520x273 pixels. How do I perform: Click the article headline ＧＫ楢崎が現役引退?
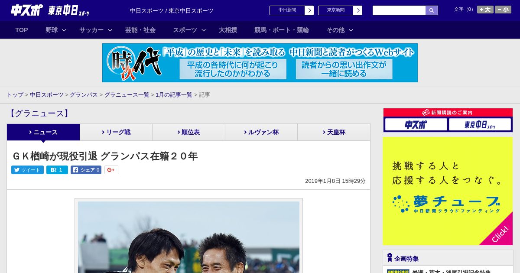point(104,156)
